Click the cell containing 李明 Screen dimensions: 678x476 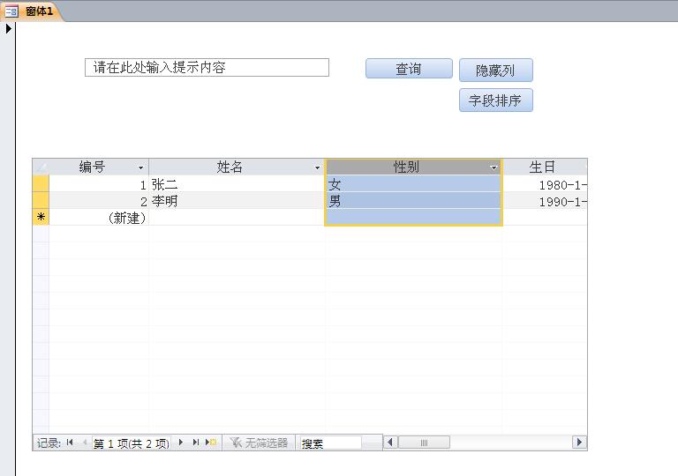(x=237, y=201)
